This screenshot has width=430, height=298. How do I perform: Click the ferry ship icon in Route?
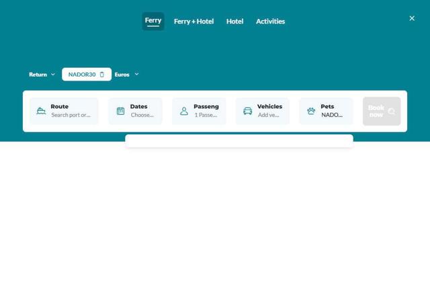(x=41, y=111)
